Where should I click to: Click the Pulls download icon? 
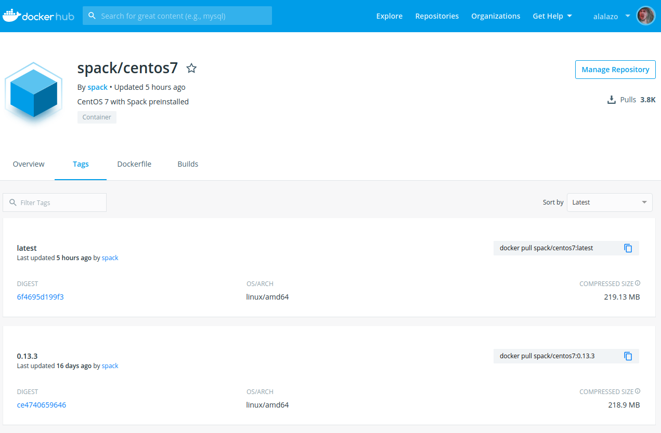(x=612, y=100)
